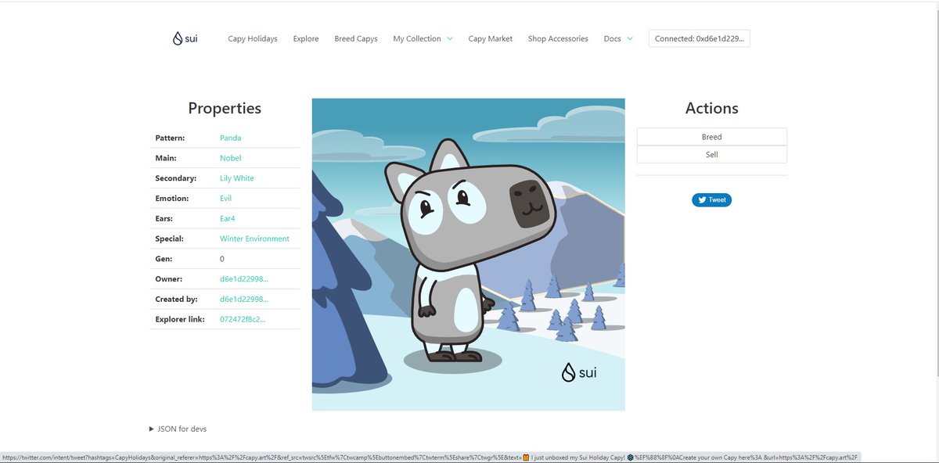Click the Properties heading
The width and height of the screenshot is (939, 463).
click(x=225, y=109)
